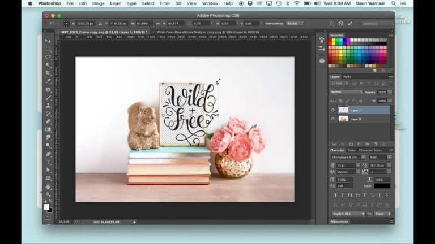Switch to the Character Styles tab
This screenshot has width=435, height=244.
pyautogui.click(x=370, y=150)
